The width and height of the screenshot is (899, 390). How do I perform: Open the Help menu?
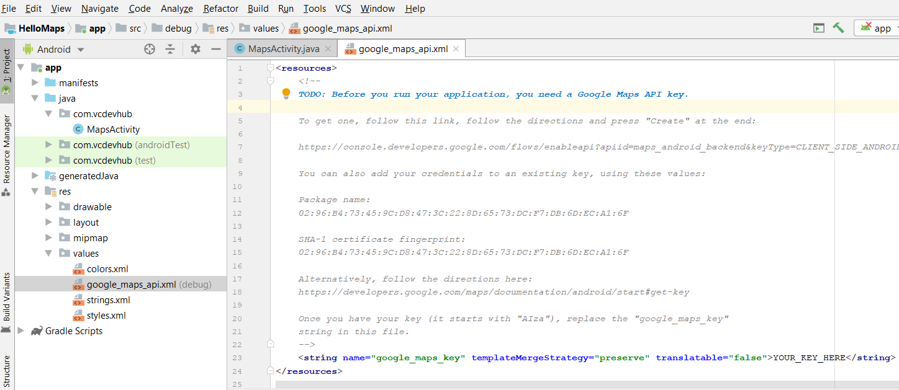[415, 8]
